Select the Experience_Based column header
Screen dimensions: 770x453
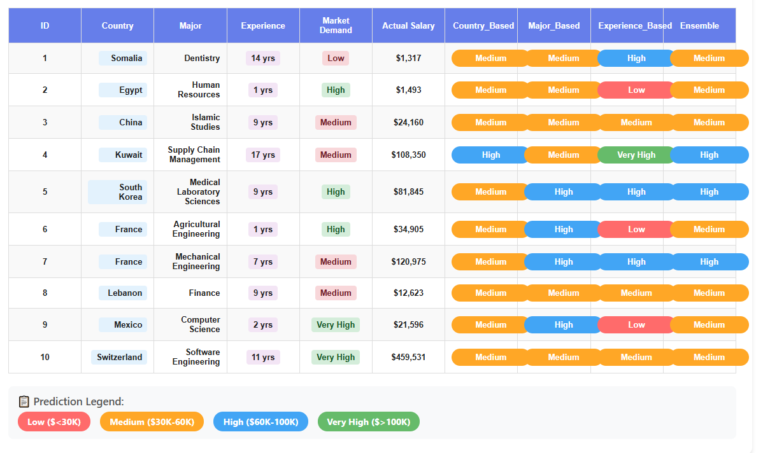[x=634, y=26]
